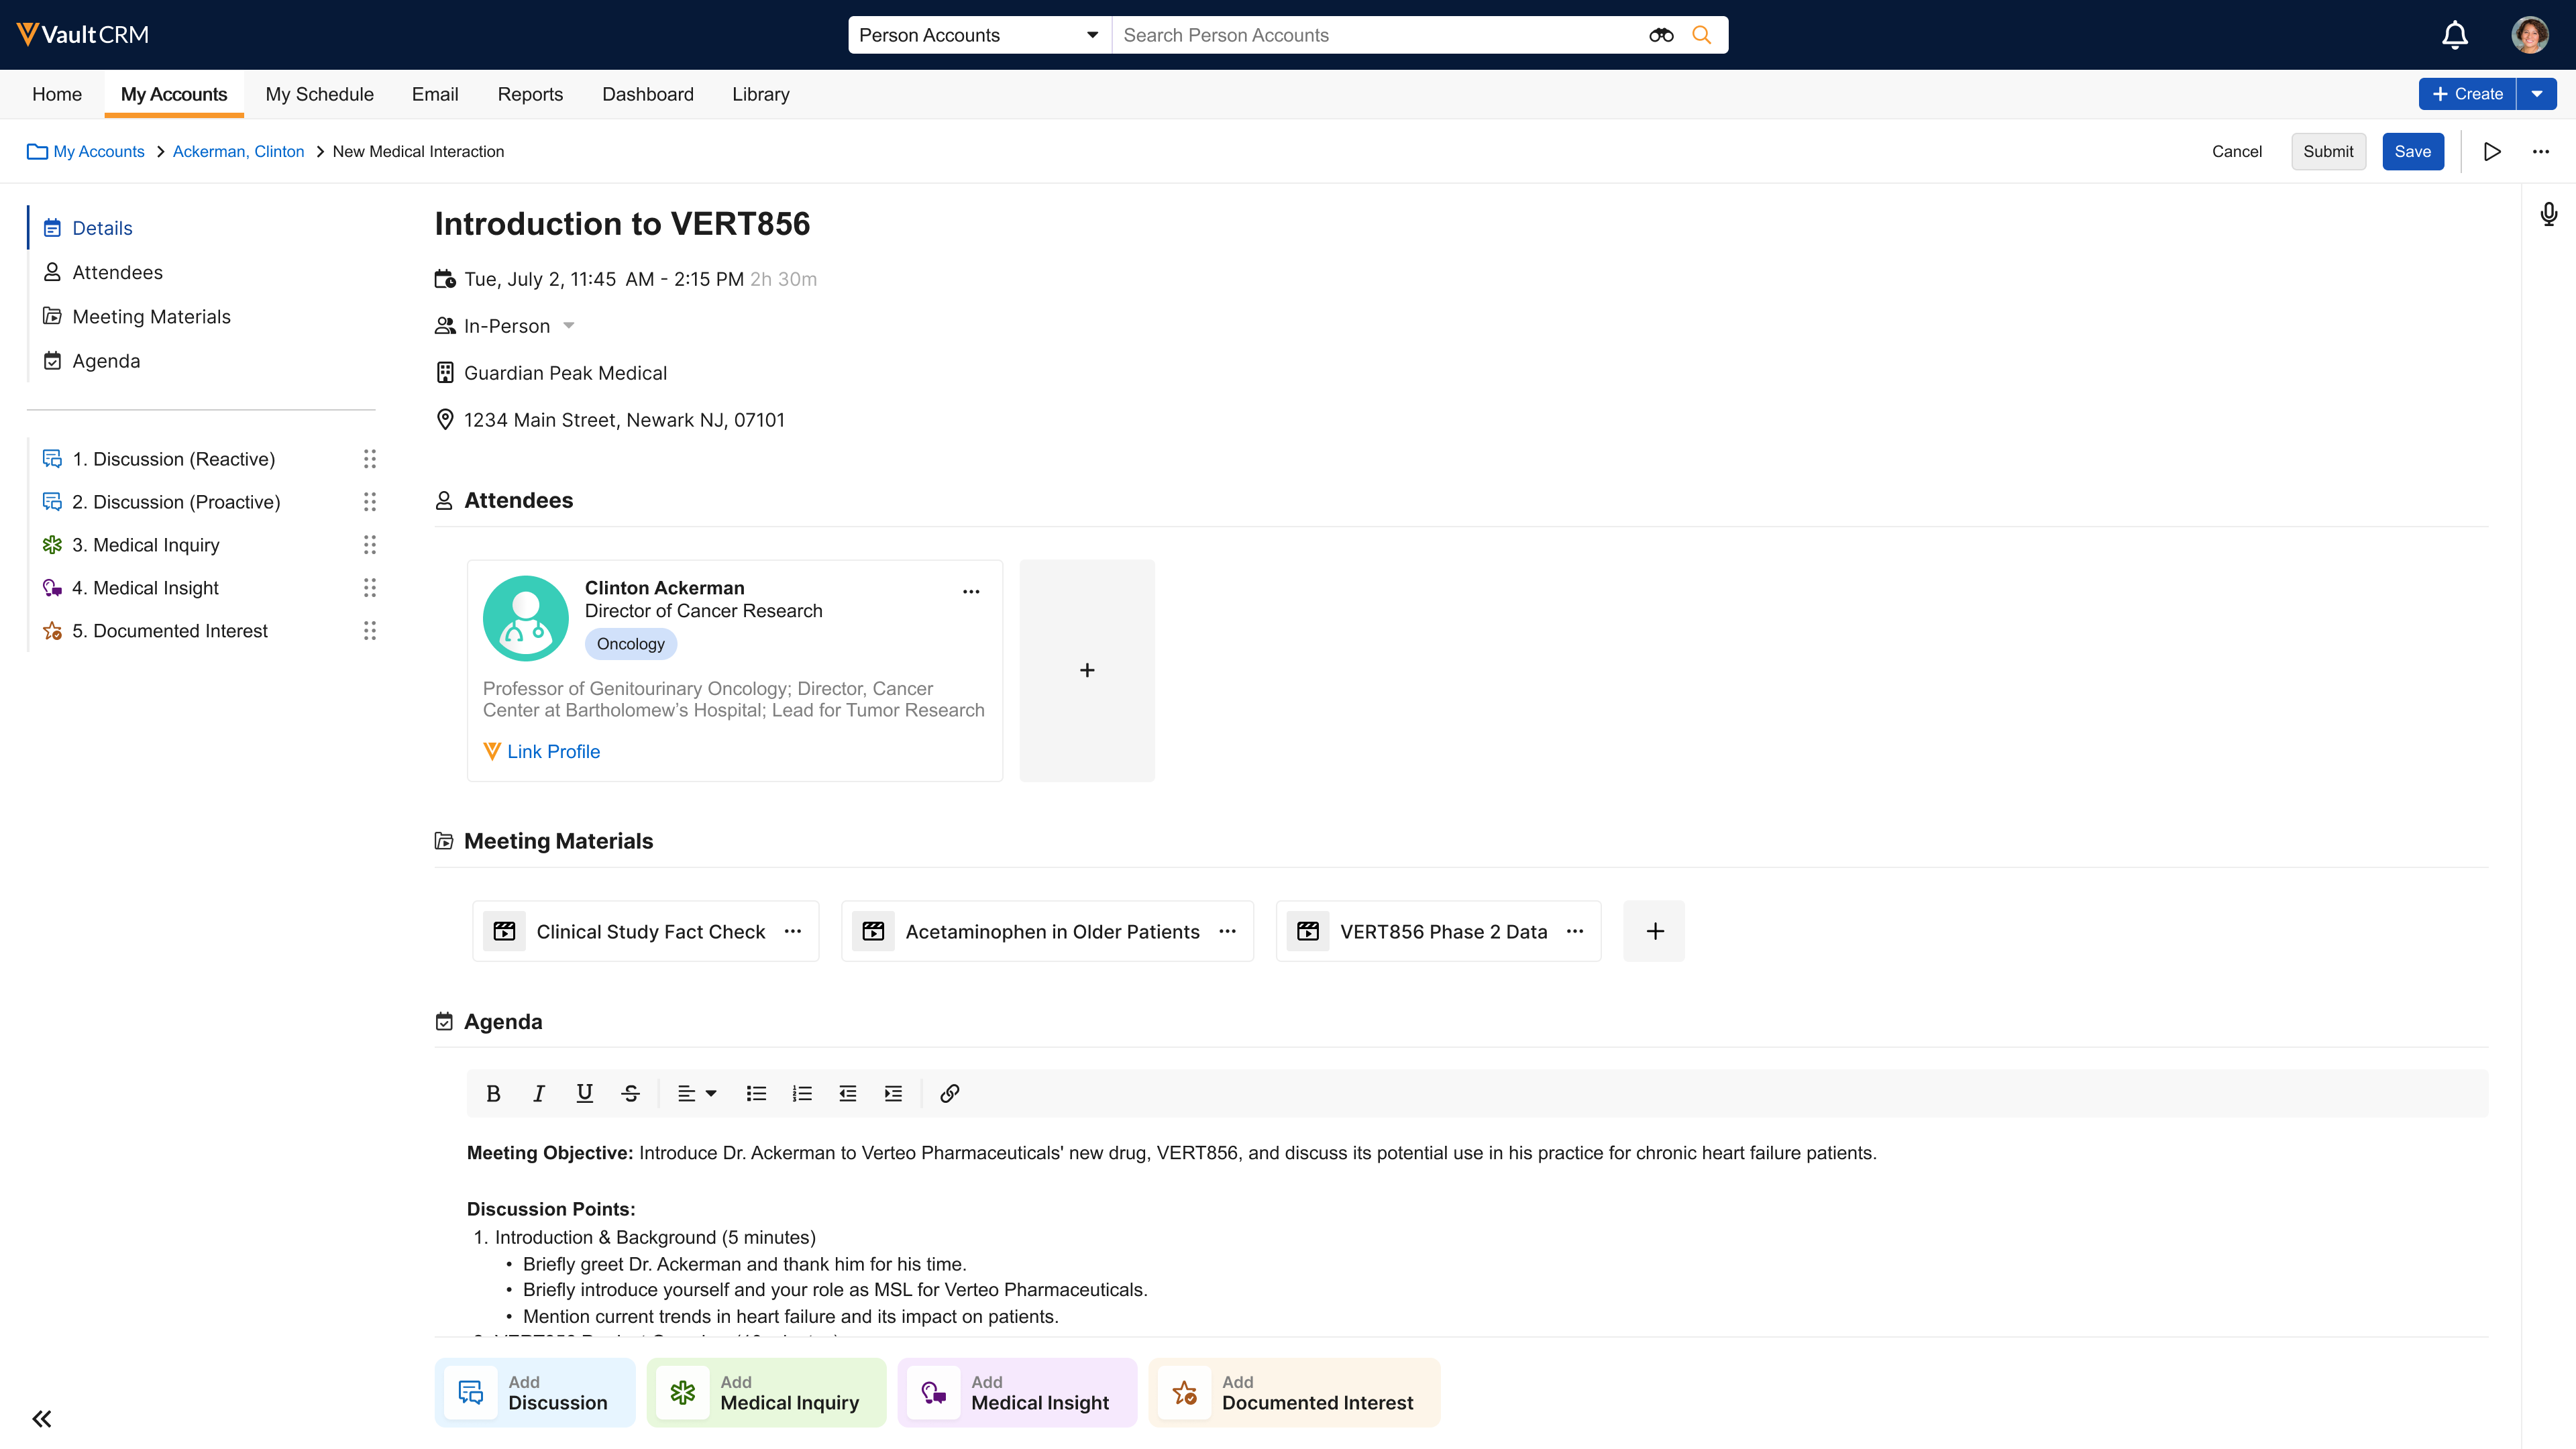This screenshot has width=2576, height=1449.
Task: Switch to the My Schedule tab
Action: click(319, 94)
